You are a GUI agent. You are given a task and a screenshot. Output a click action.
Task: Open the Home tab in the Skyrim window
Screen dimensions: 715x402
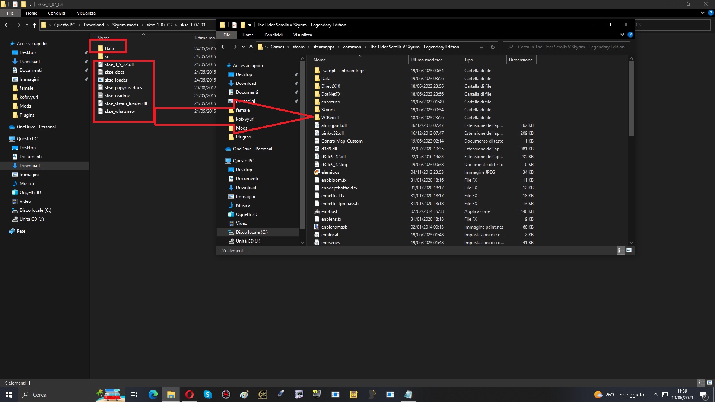[x=248, y=35]
